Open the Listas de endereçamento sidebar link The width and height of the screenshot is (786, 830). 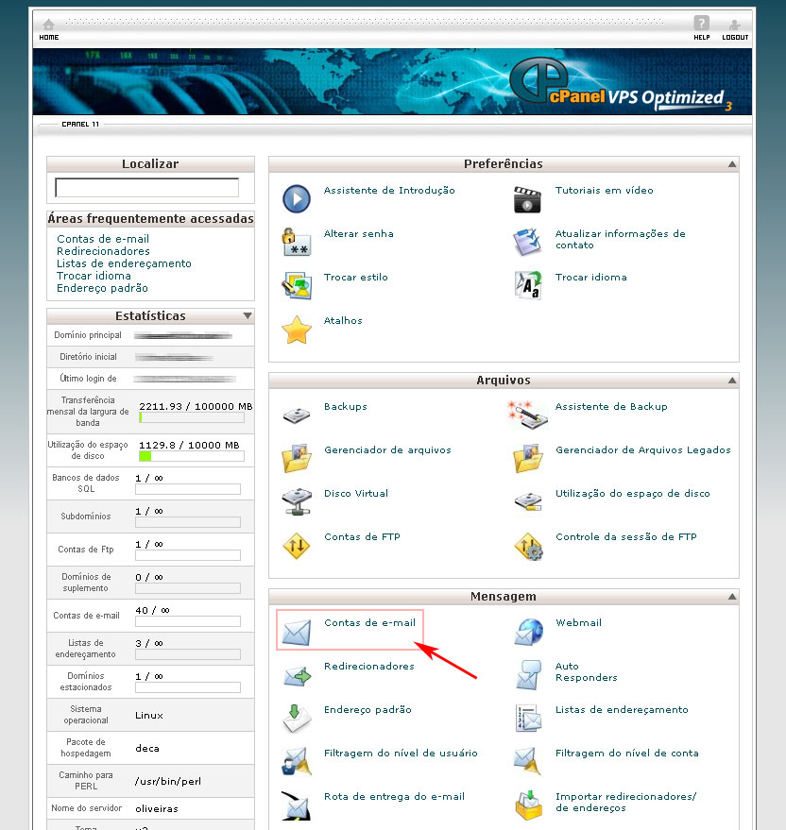point(124,263)
